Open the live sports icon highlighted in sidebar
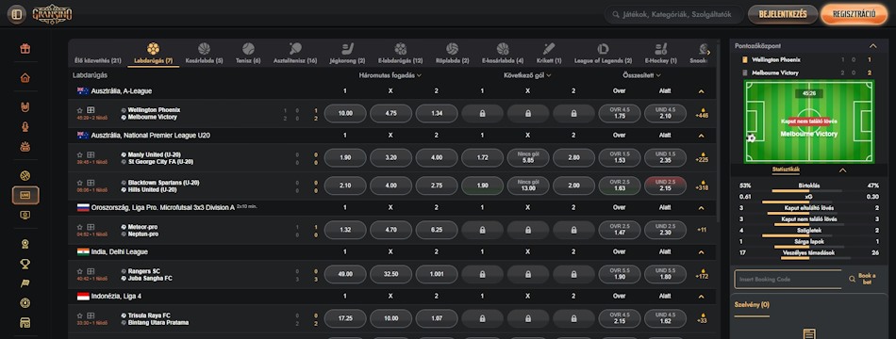 point(25,195)
